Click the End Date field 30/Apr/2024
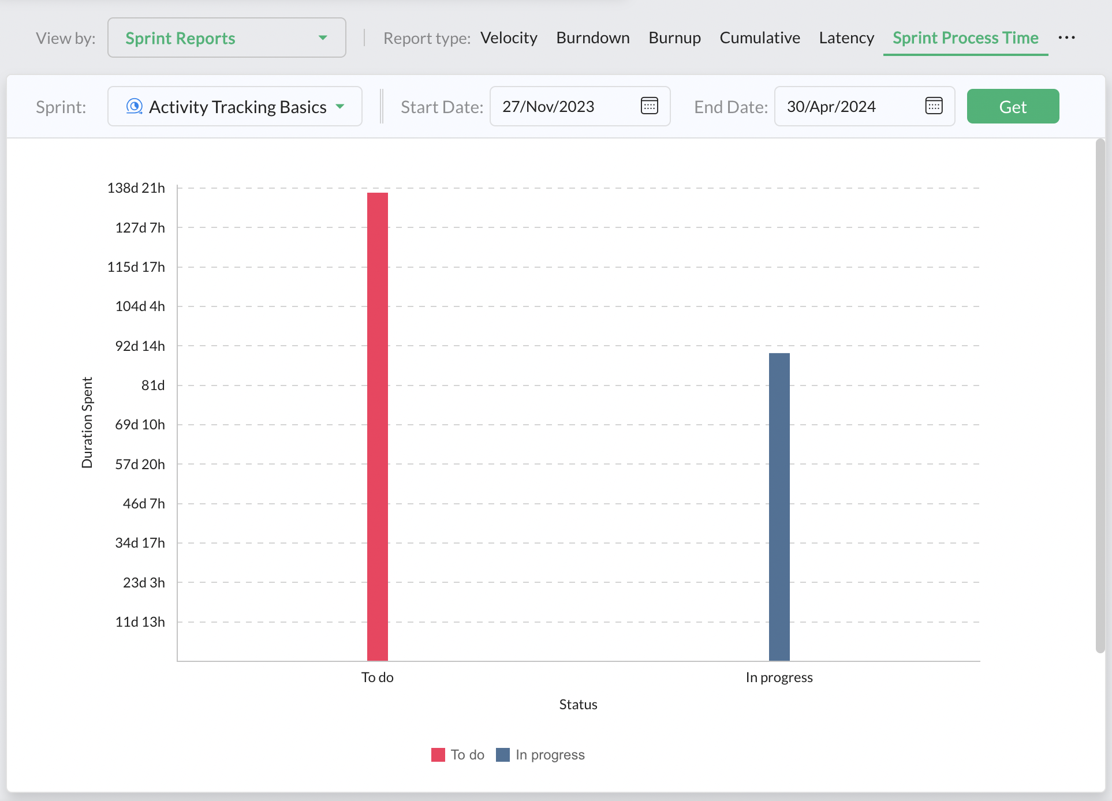1112x801 pixels. (864, 106)
